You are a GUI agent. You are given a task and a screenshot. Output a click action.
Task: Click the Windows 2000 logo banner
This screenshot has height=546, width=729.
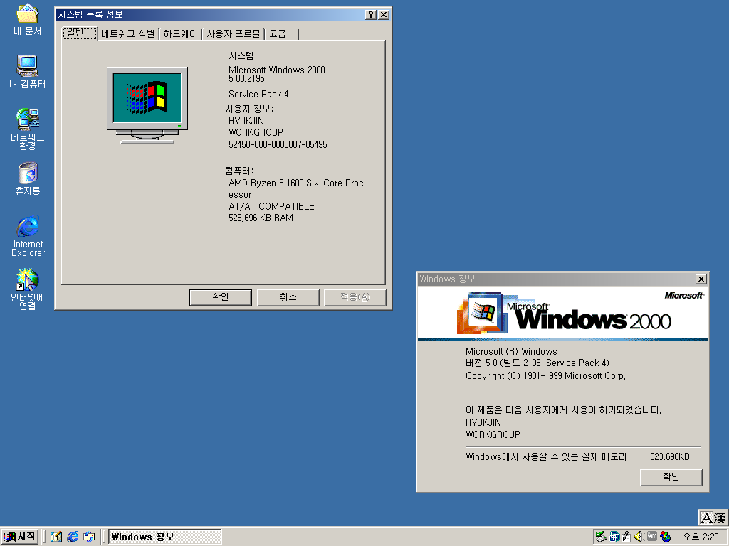563,314
